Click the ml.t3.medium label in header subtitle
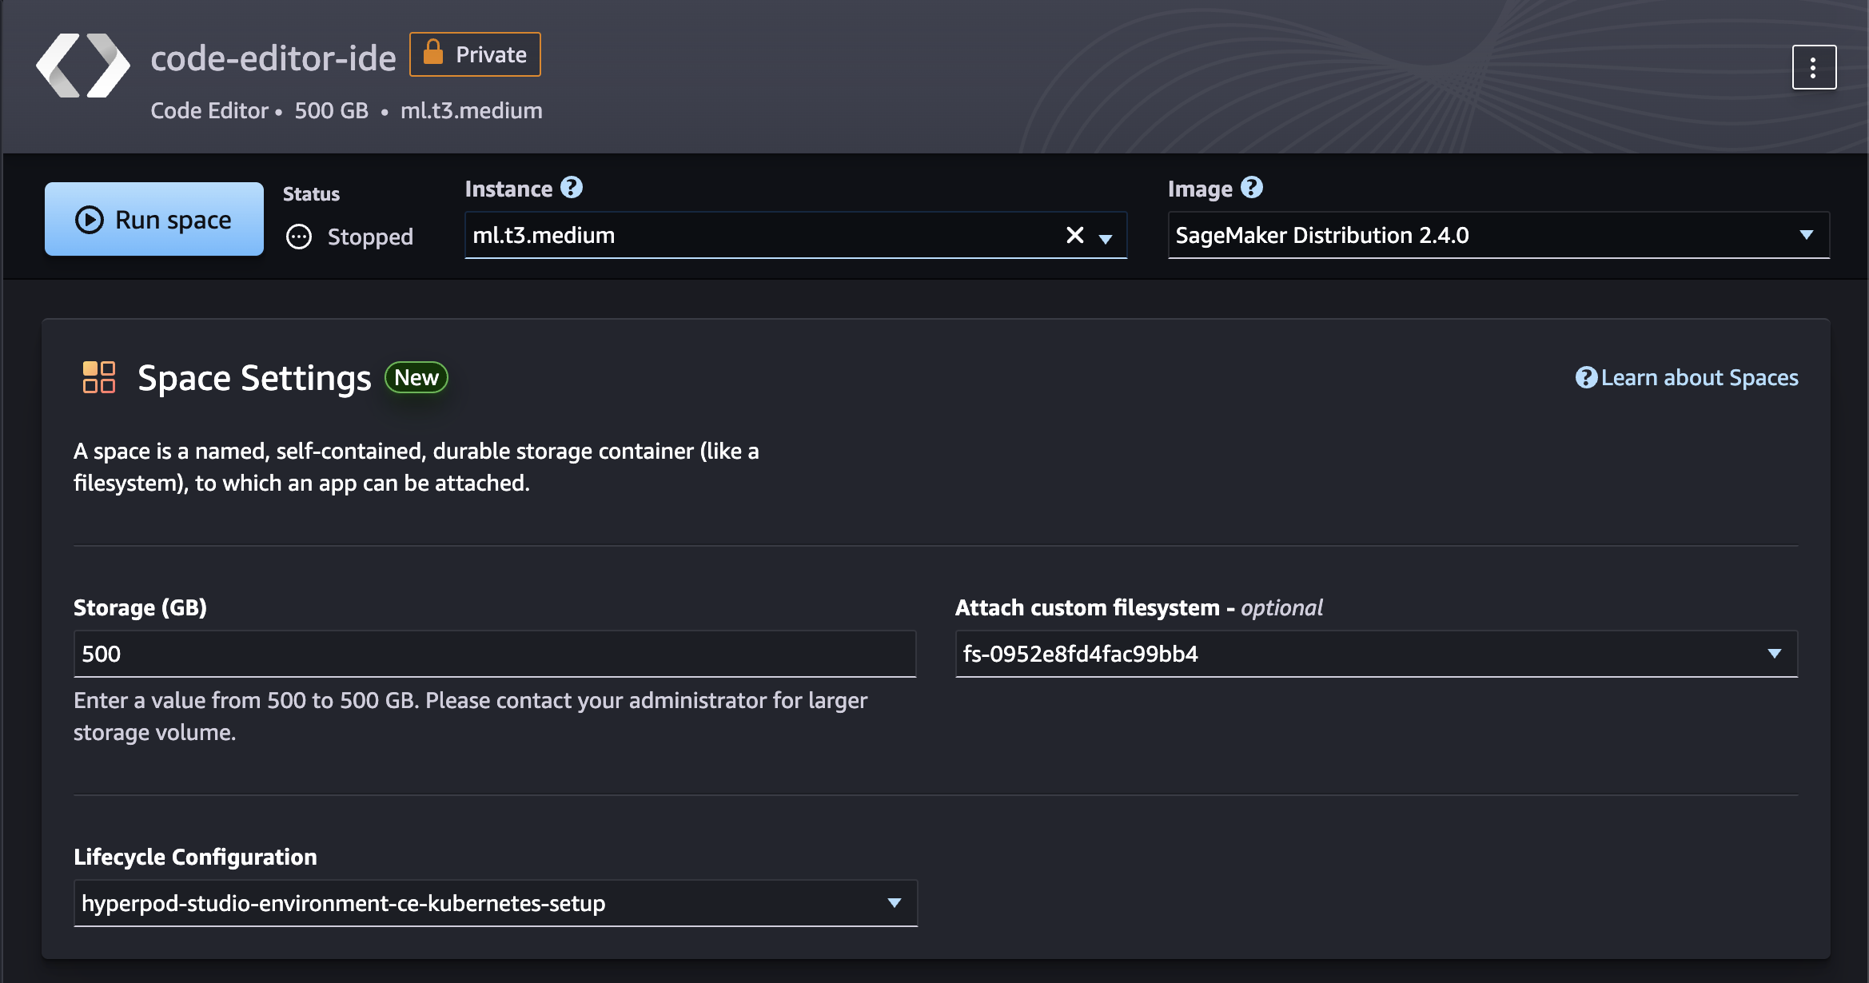 click(x=471, y=110)
